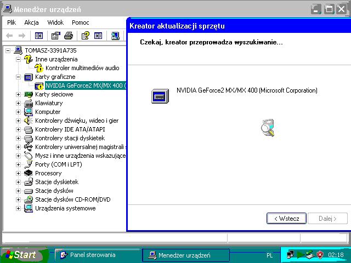
Task: Select the Procesory tree label
Action: (48, 173)
